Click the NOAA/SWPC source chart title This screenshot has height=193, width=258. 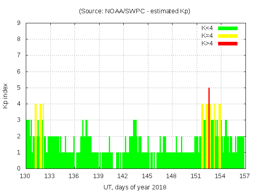pyautogui.click(x=135, y=11)
